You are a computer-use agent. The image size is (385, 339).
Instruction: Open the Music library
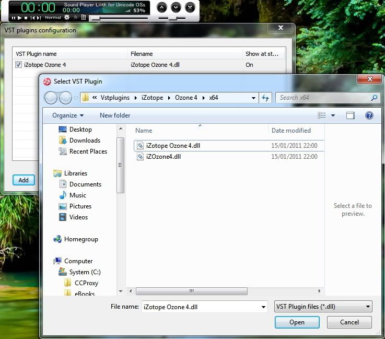tap(73, 195)
